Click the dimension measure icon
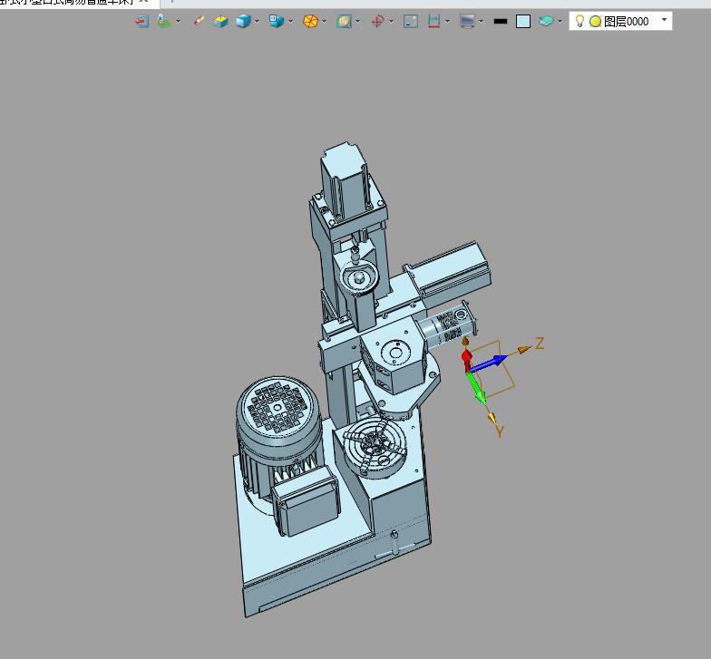711x659 pixels. (x=433, y=22)
